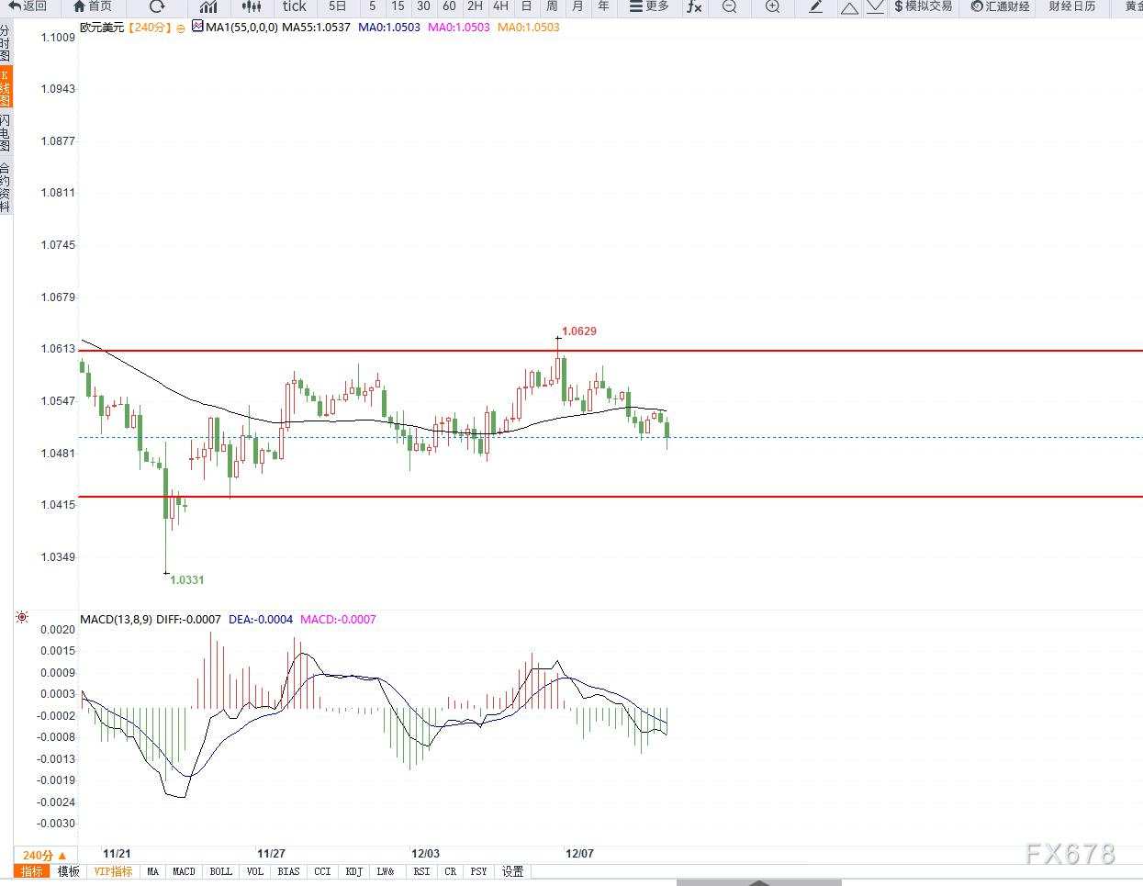Click the refresh circular arrow icon
This screenshot has width=1143, height=886.
click(157, 6)
